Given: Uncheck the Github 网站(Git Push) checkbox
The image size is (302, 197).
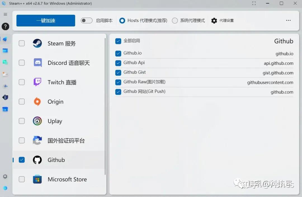Looking at the screenshot, I should pyautogui.click(x=118, y=92).
